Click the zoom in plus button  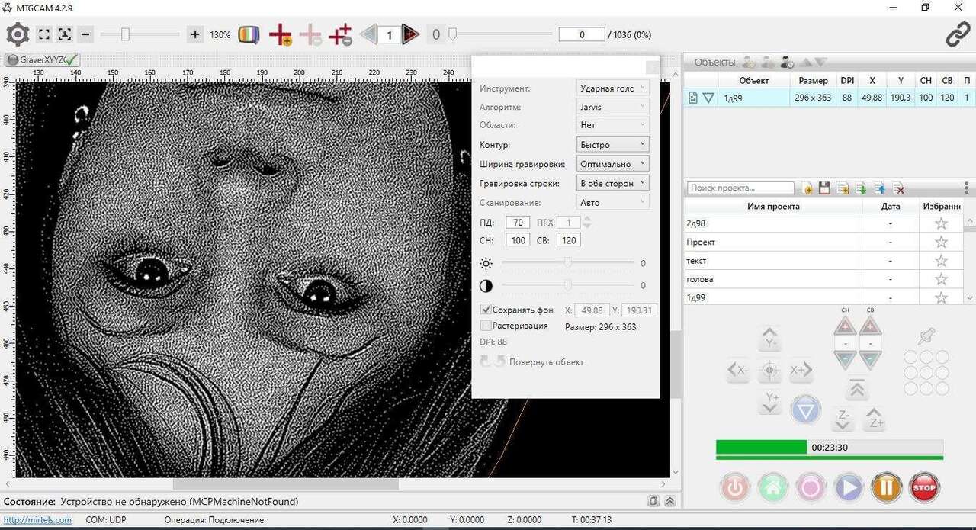pos(195,34)
